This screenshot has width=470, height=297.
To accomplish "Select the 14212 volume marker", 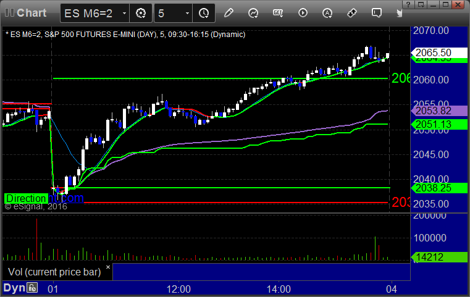I will (439, 257).
